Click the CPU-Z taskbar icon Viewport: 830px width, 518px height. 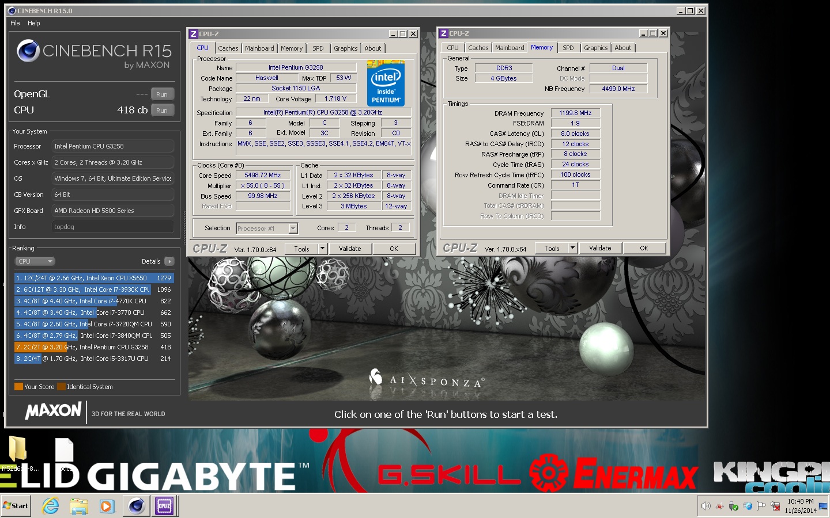(164, 506)
